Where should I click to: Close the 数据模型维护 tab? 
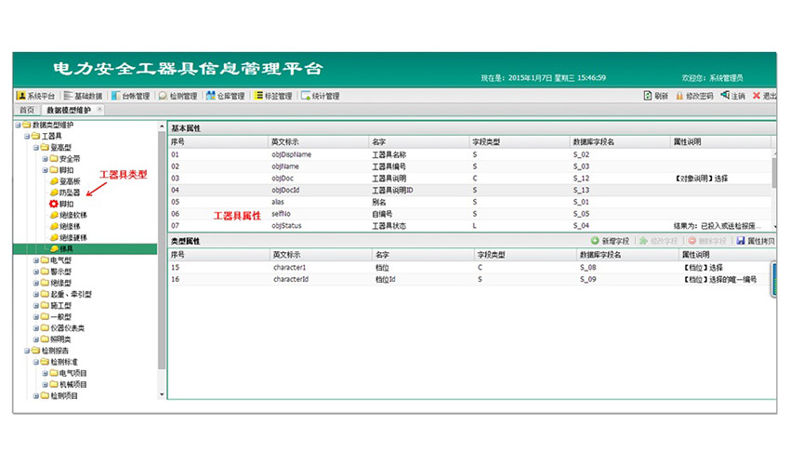pyautogui.click(x=101, y=110)
